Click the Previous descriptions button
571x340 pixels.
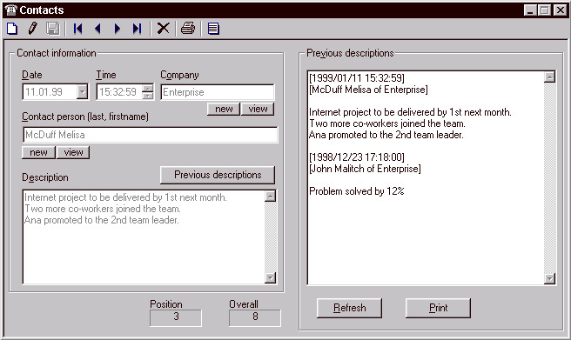point(218,175)
